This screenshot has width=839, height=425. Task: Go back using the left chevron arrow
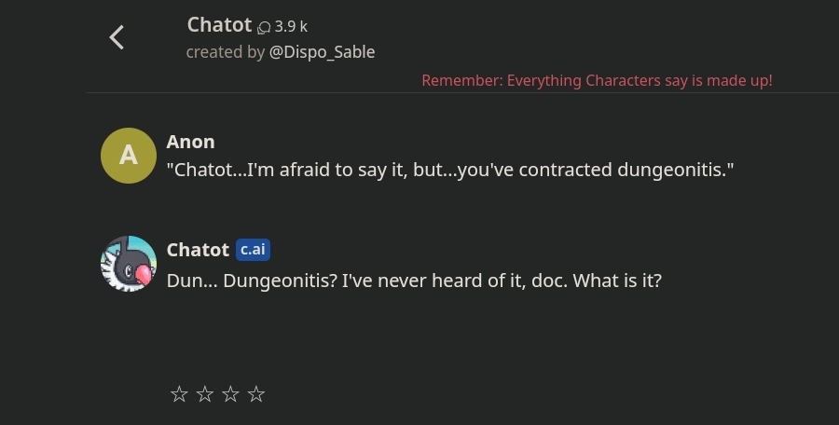tap(117, 37)
